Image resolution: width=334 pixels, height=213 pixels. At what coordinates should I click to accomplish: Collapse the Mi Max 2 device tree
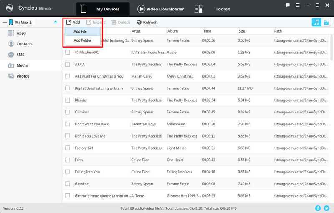(5, 23)
